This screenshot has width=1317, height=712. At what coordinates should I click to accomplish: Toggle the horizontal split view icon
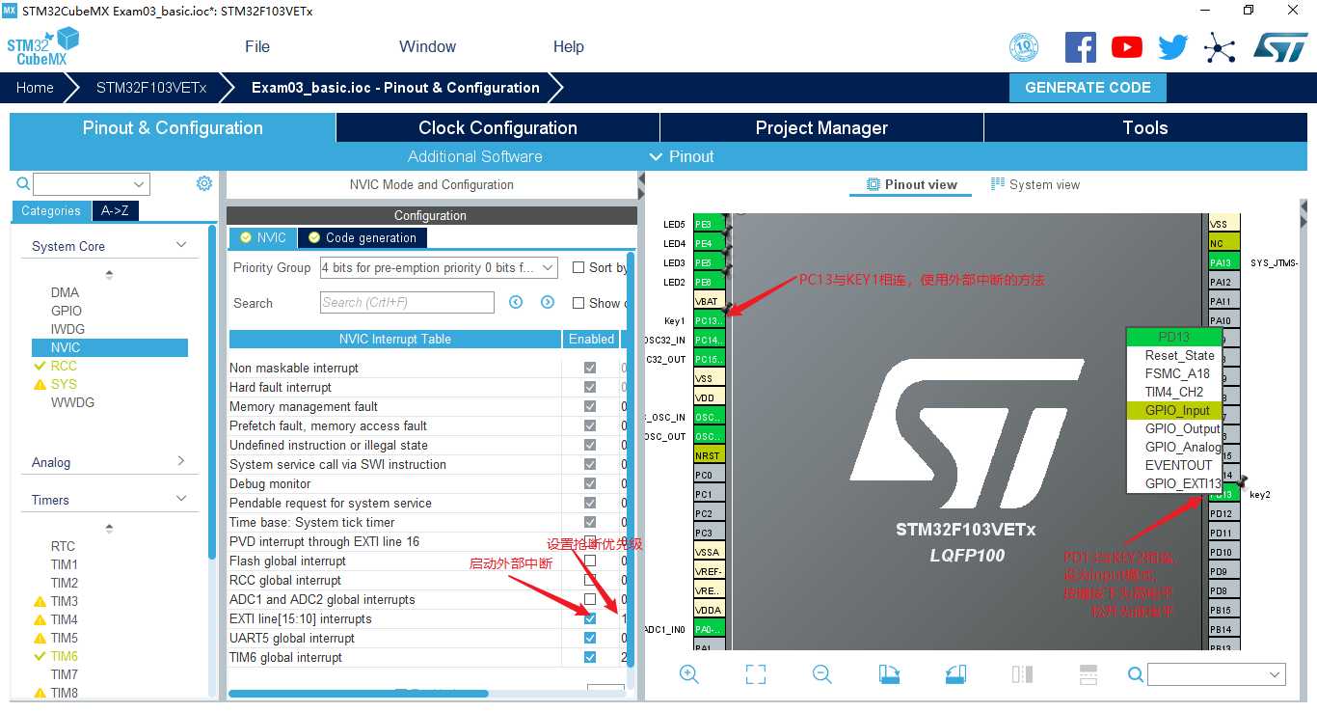[1088, 674]
